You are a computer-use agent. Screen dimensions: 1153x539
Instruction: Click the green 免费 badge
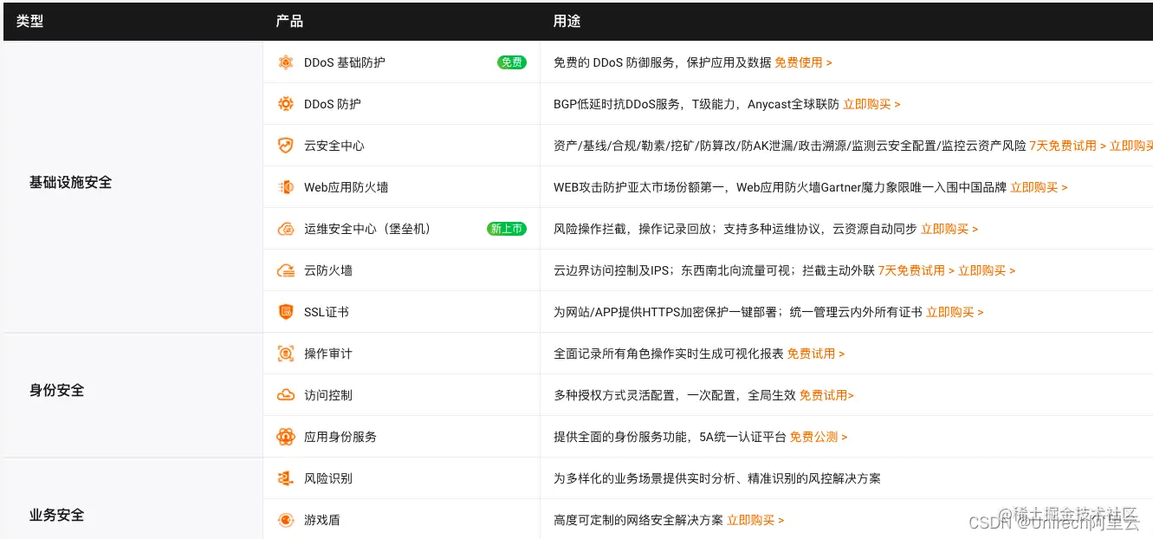(510, 62)
